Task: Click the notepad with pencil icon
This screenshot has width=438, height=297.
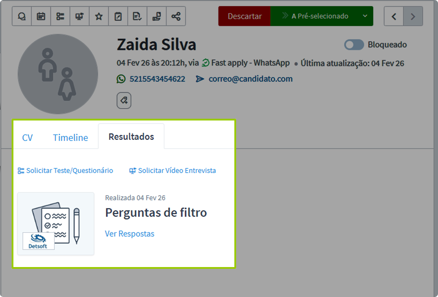Action: point(118,16)
